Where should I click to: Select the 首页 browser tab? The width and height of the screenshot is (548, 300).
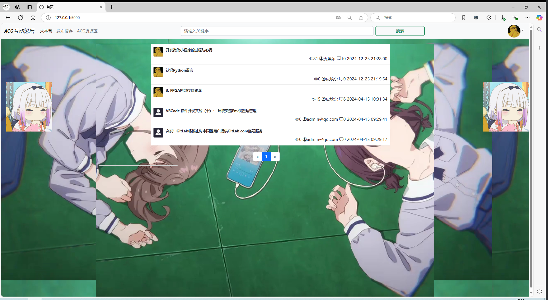[x=70, y=7]
